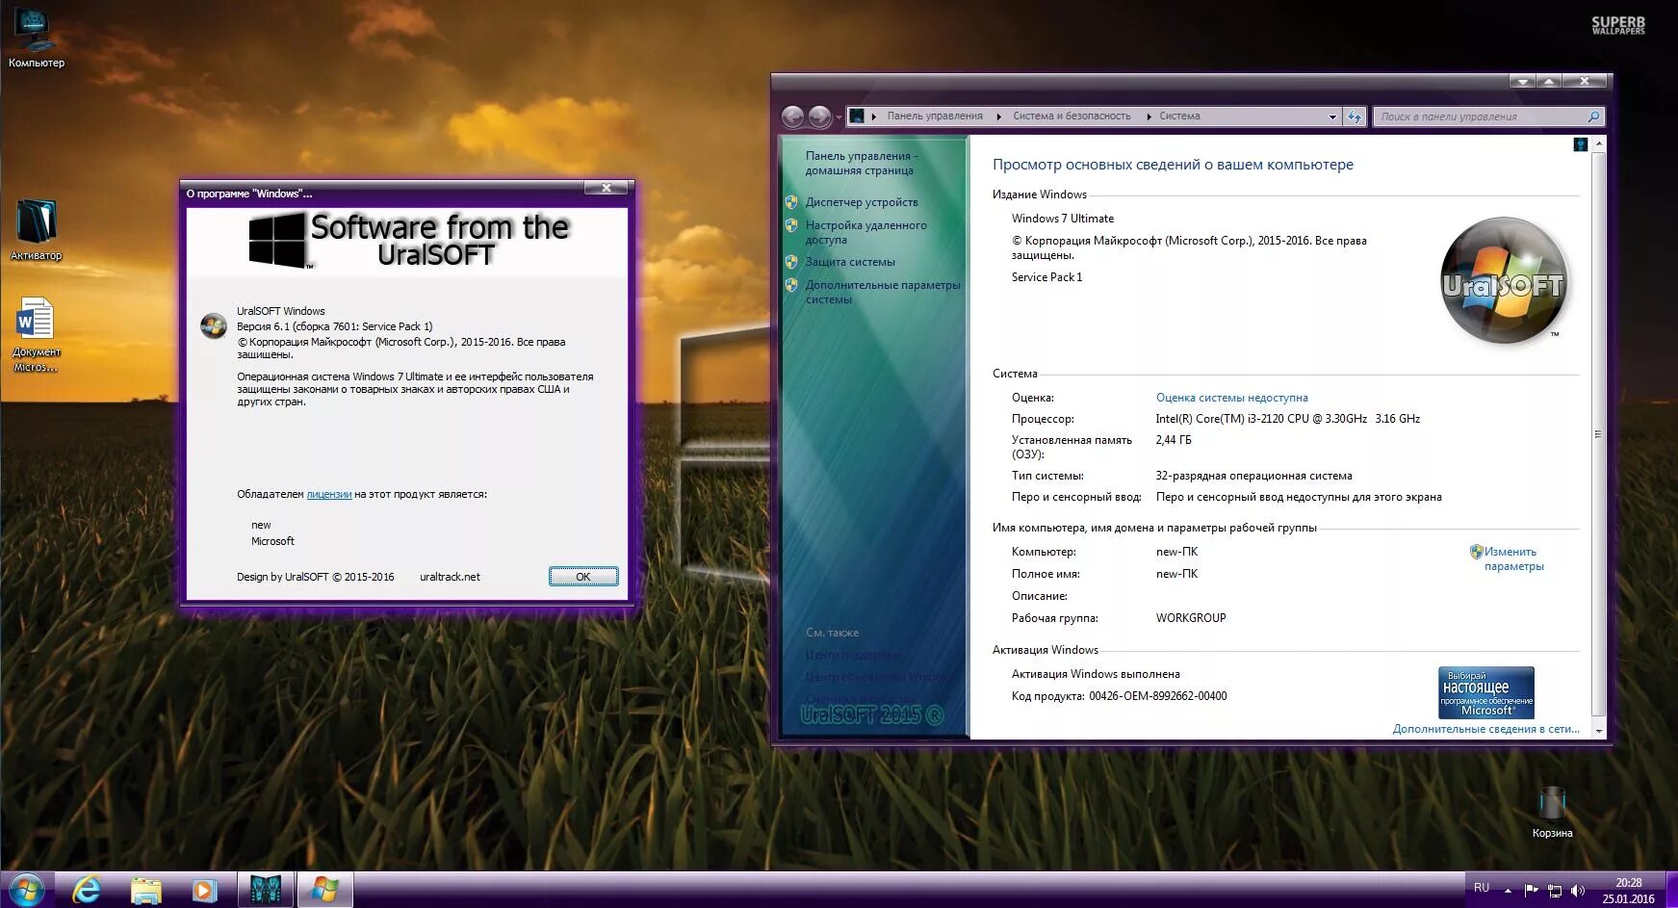The height and width of the screenshot is (908, 1678).
Task: Expand the address bar history dropdown
Action: (1332, 117)
